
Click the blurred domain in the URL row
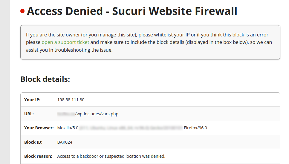(66, 114)
